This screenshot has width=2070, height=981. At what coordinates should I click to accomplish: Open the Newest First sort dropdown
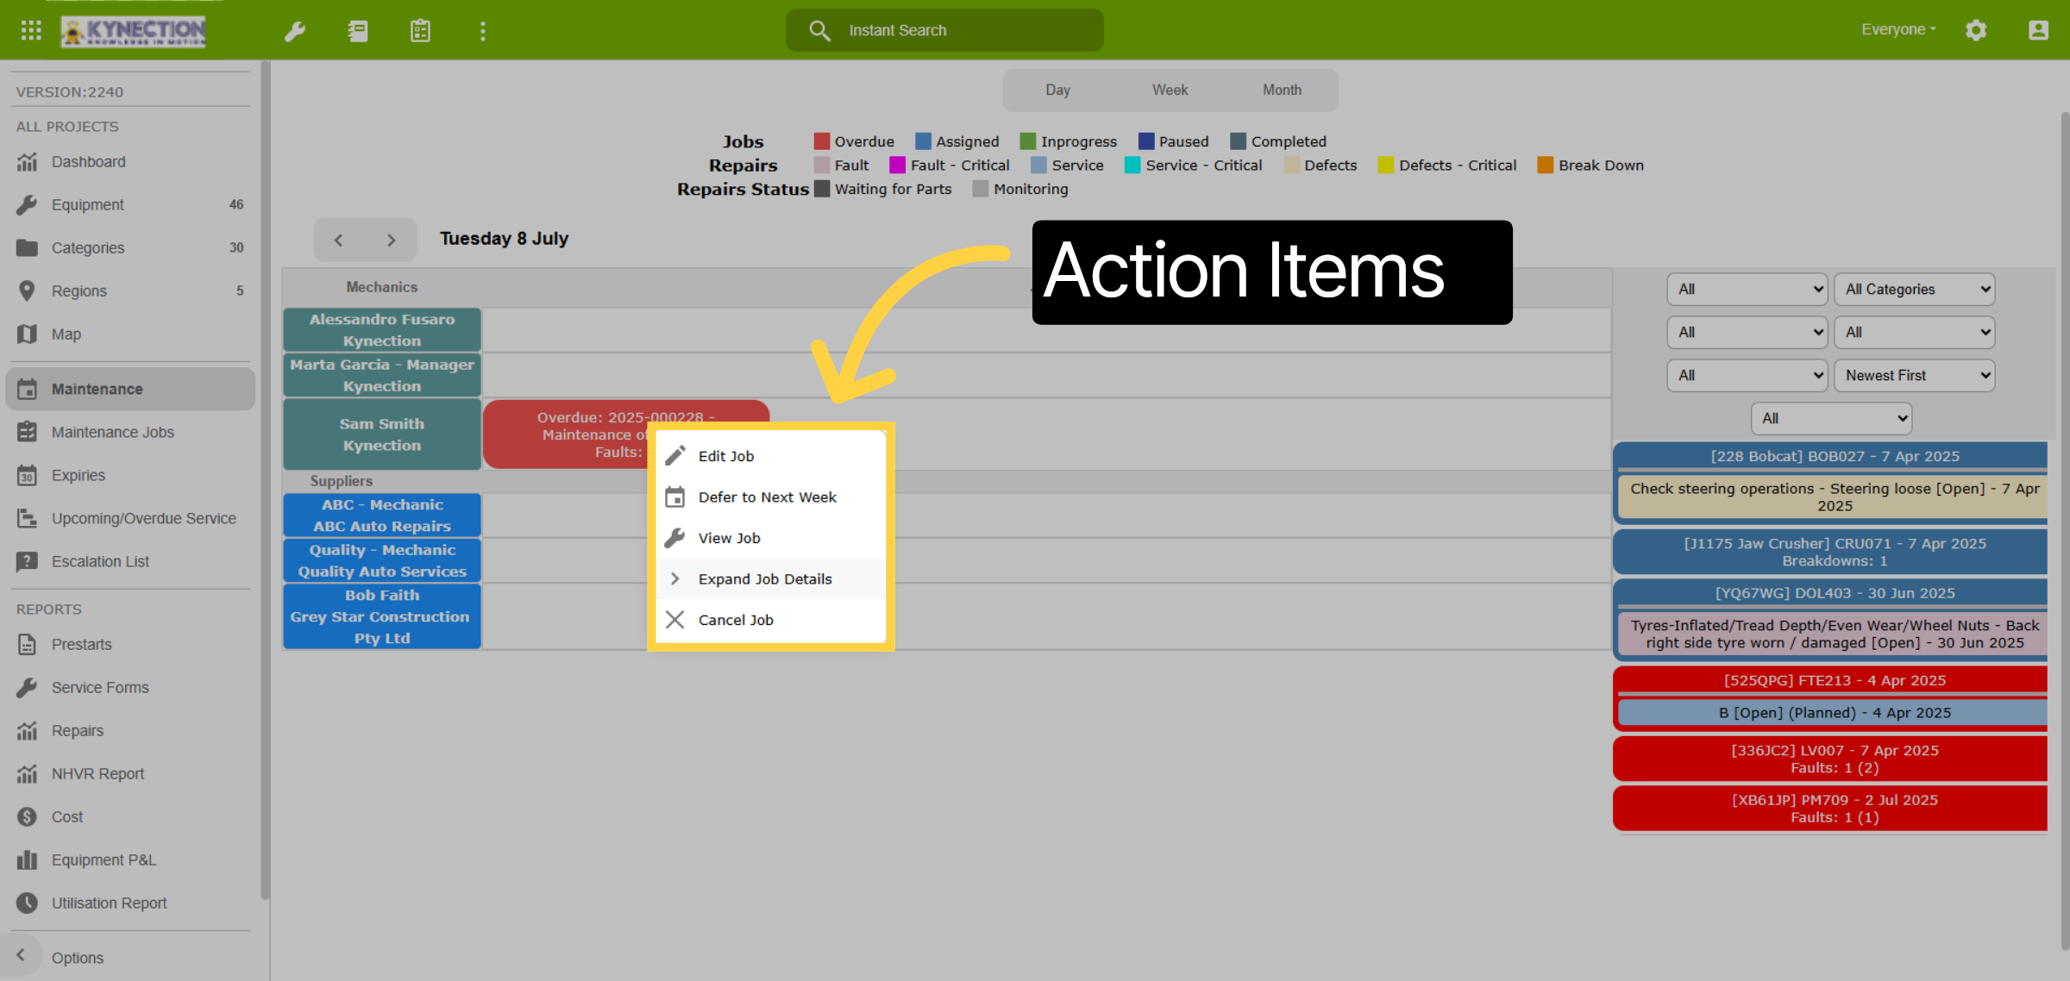[1915, 376]
